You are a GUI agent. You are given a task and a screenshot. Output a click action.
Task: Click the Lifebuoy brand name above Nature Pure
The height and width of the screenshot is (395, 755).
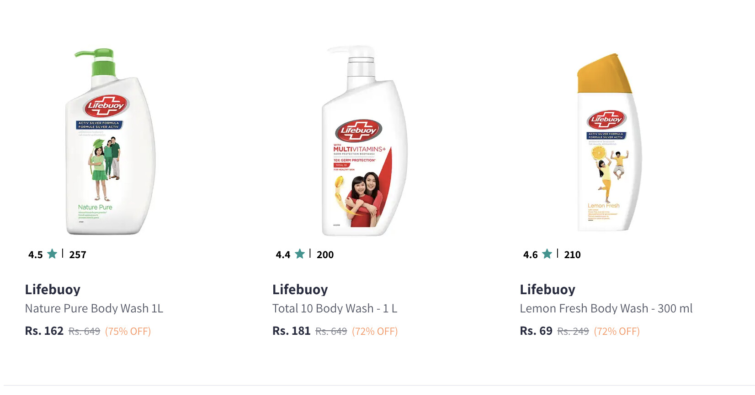pos(53,289)
